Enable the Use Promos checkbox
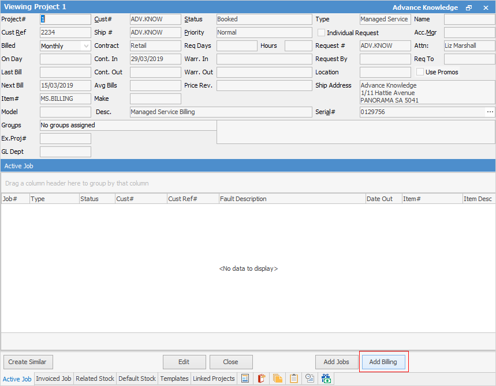496x386 pixels. [x=420, y=72]
